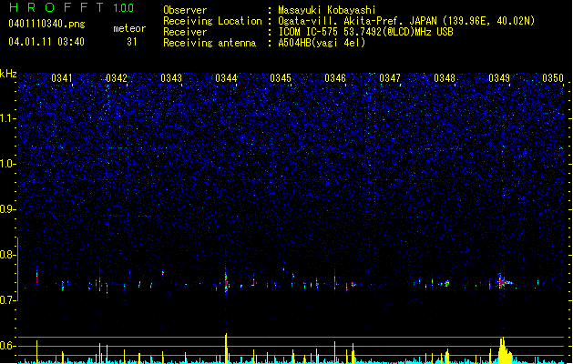Click the Receiver label
573x364 pixels.
[x=185, y=32]
